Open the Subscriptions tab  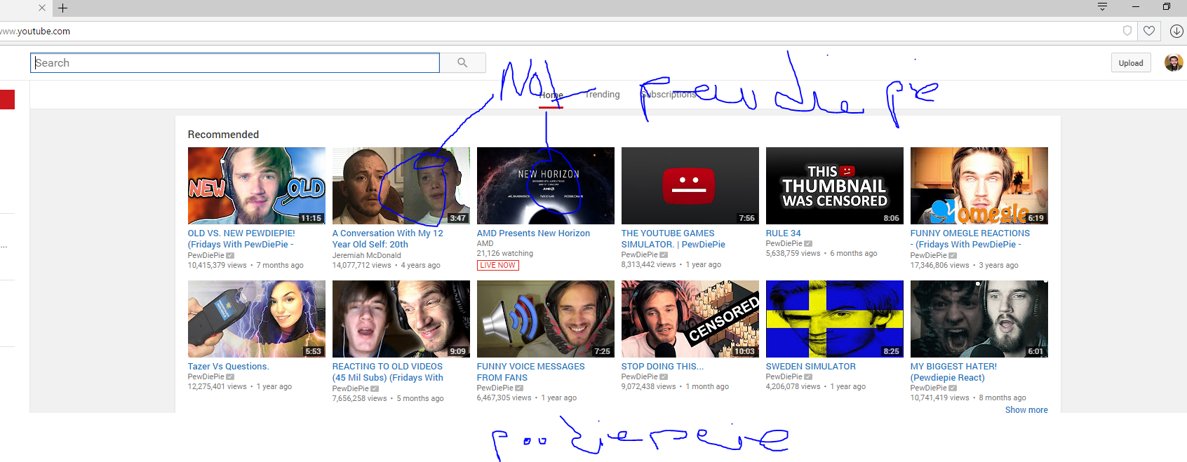tap(669, 95)
